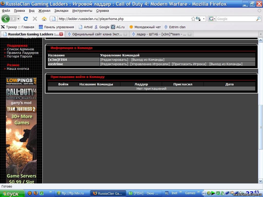Open the Закладки menu
Screen dimensions: 263x197
61,11
